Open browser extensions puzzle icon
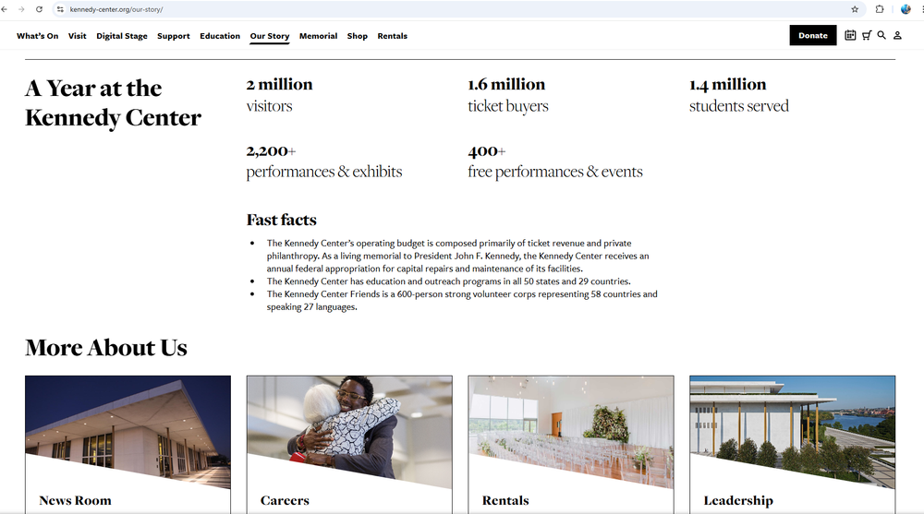The height and width of the screenshot is (514, 924). point(880,9)
